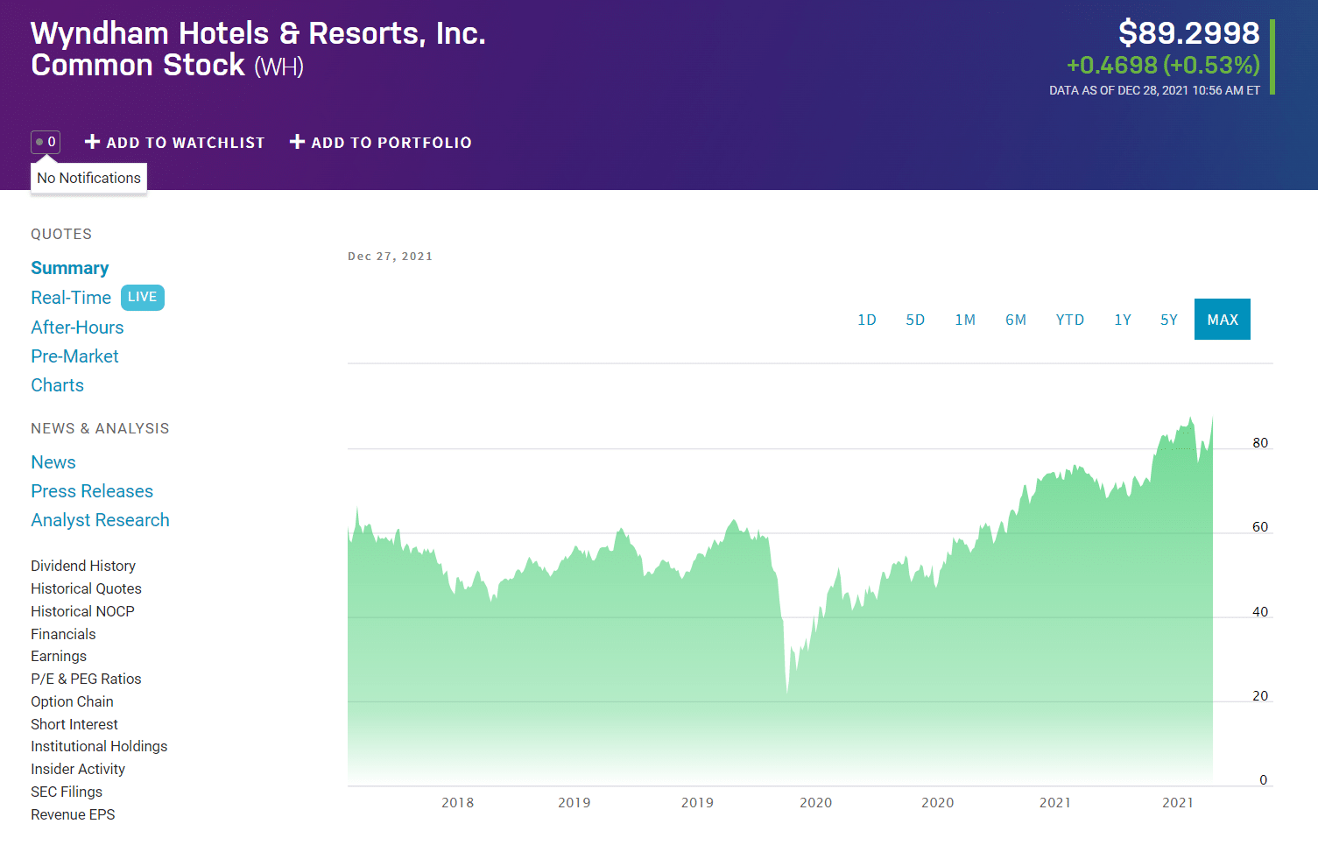Open the P/E & PEG Ratios page

click(x=86, y=679)
